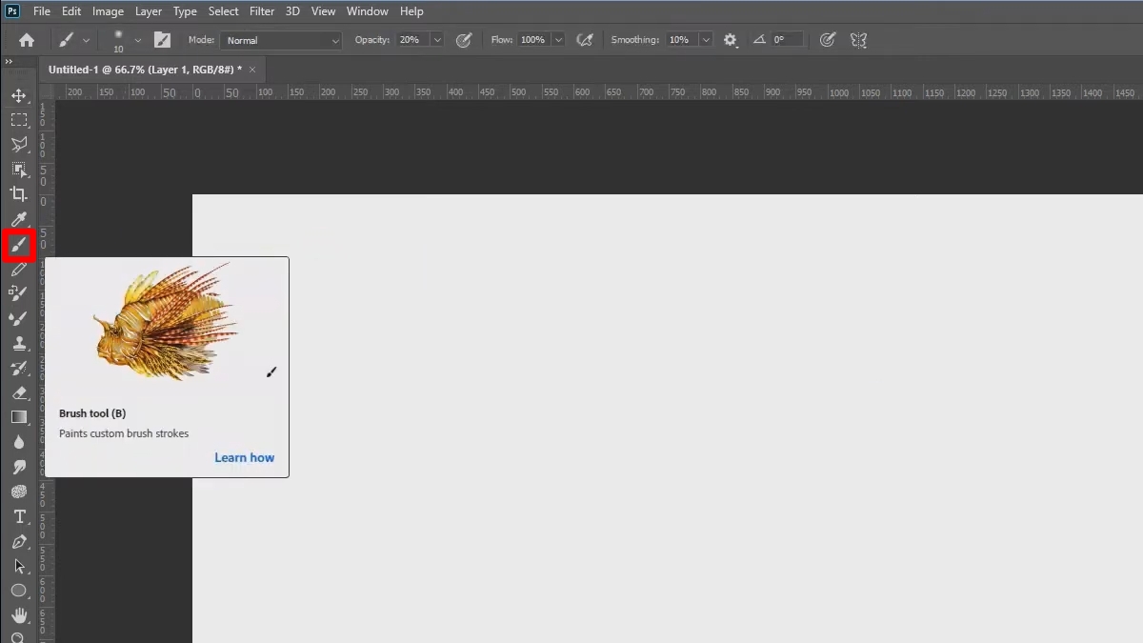Open the File menu
1143x643 pixels.
point(42,11)
